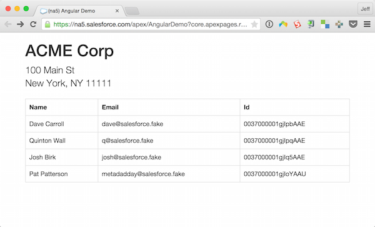Viewport: 375px width, 227px height.
Task: Open the Pocket save extension icon
Action: (353, 24)
